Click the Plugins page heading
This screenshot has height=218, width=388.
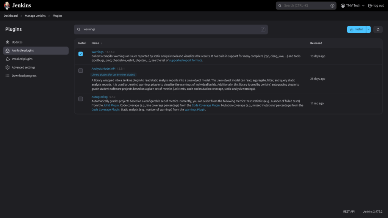pyautogui.click(x=14, y=29)
